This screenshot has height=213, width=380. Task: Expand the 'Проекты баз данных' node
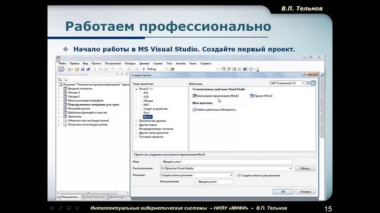[136, 121]
